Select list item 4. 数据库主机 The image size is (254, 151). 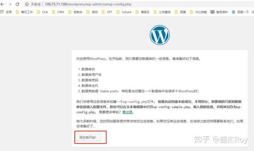pos(88,86)
